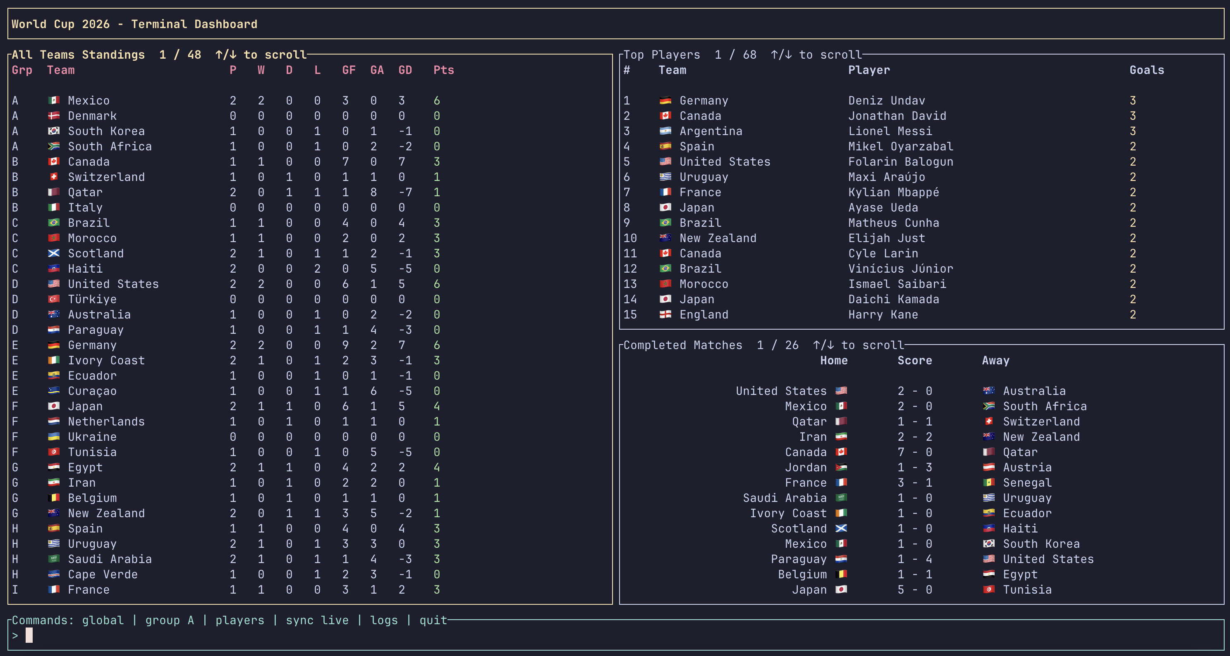Click the 'Top Players' panel title
This screenshot has width=1230, height=656.
click(662, 55)
